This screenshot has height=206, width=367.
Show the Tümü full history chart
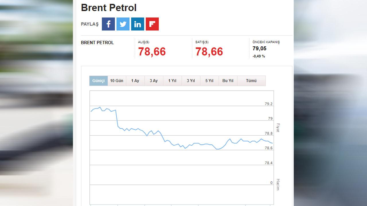tap(251, 81)
